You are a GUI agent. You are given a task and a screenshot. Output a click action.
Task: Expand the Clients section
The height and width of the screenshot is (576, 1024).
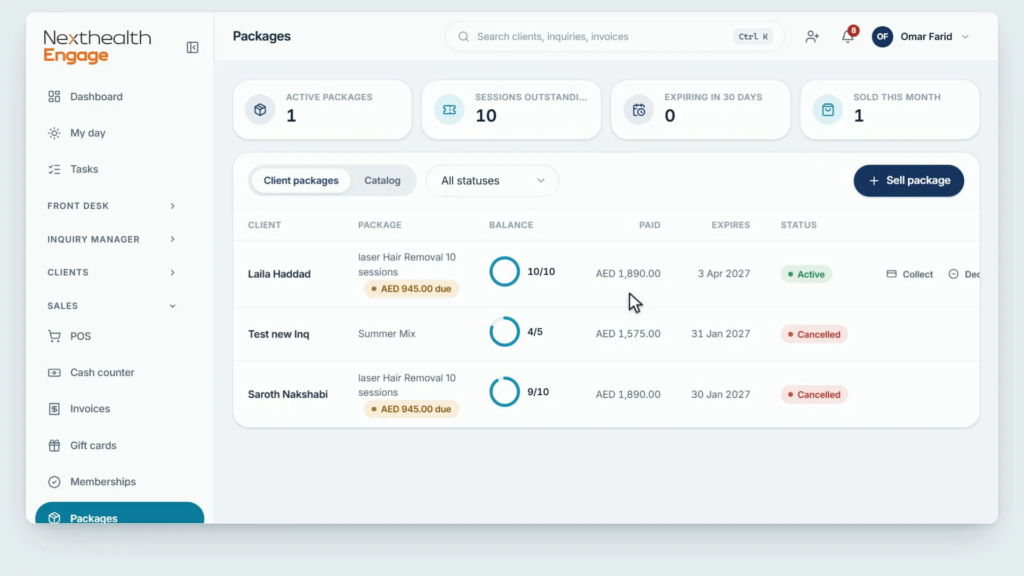pyautogui.click(x=111, y=273)
